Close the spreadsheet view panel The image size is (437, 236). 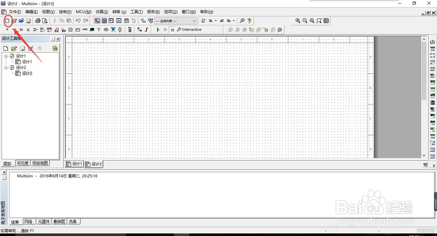point(4,173)
